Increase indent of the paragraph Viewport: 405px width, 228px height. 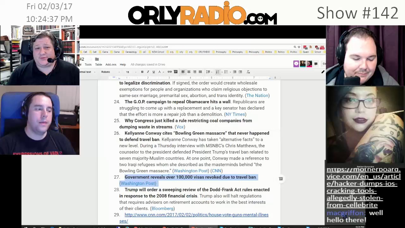pyautogui.click(x=240, y=72)
